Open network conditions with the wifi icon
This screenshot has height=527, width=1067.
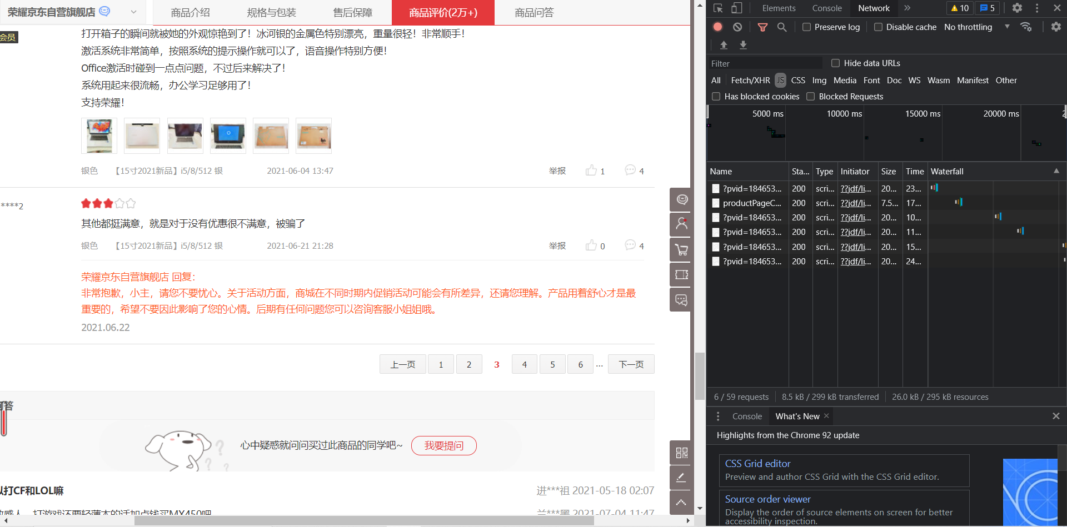click(1026, 26)
